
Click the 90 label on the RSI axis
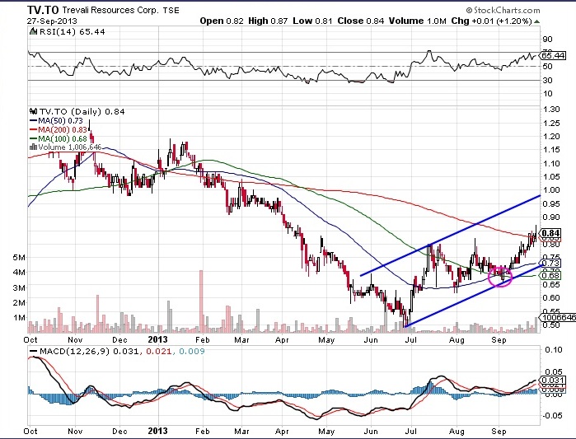[547, 40]
